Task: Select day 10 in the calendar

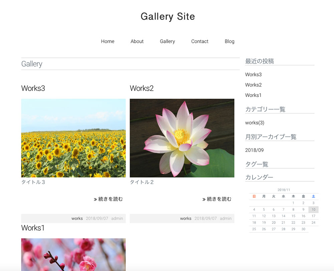Action: point(313,210)
